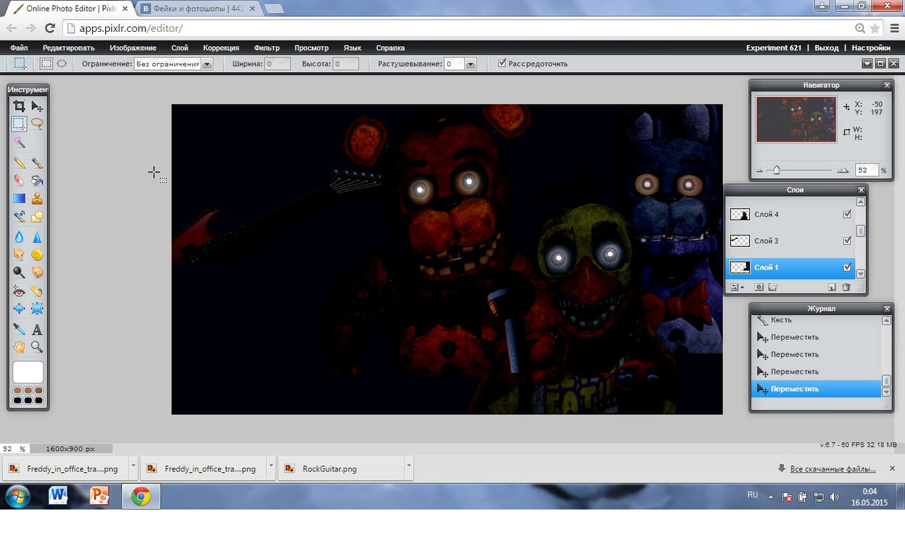Click the delete layer trash icon
The image size is (905, 540).
coord(845,287)
